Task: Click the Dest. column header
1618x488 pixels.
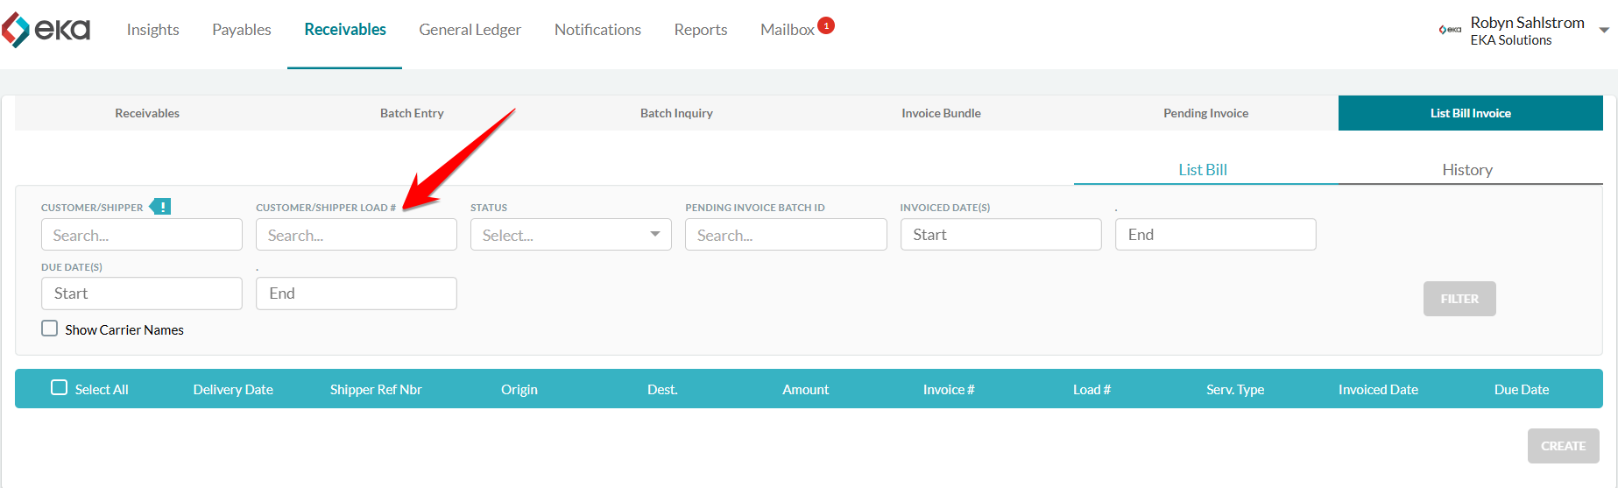Action: [x=662, y=389]
